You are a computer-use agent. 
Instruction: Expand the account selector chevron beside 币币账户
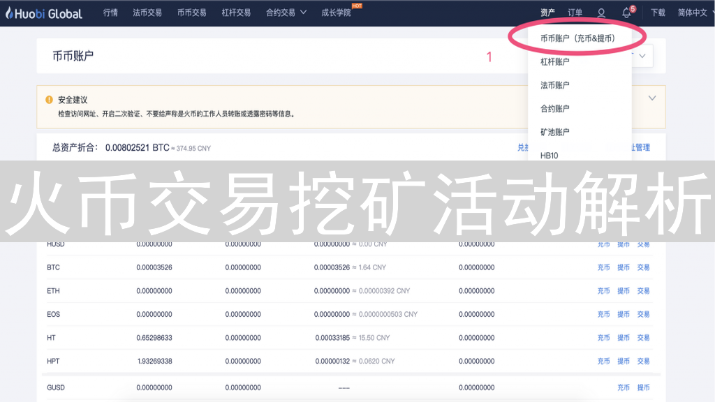[642, 56]
